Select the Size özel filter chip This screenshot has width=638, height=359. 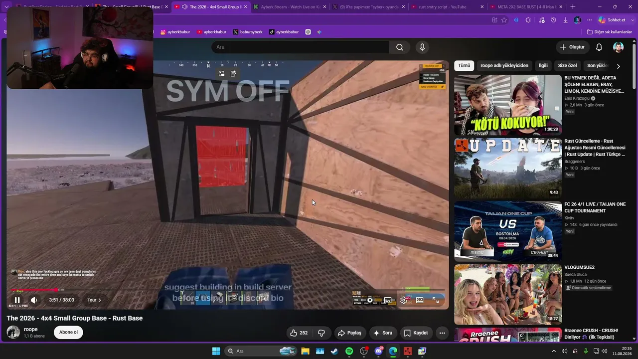coord(567,65)
